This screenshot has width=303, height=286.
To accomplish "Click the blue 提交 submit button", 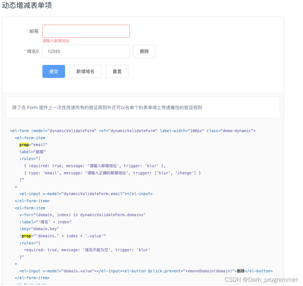I will 53,71.
